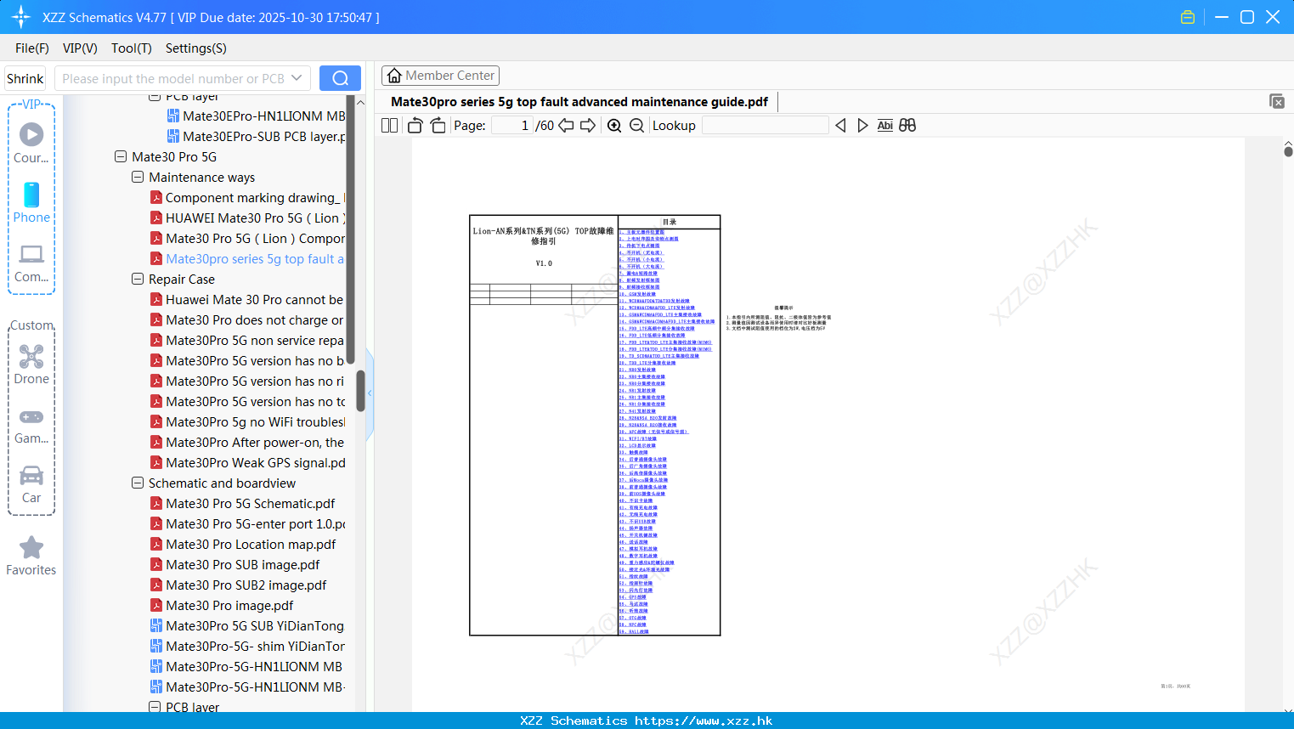1294x729 pixels.
Task: Open the Courses sidebar item
Action: click(x=31, y=143)
